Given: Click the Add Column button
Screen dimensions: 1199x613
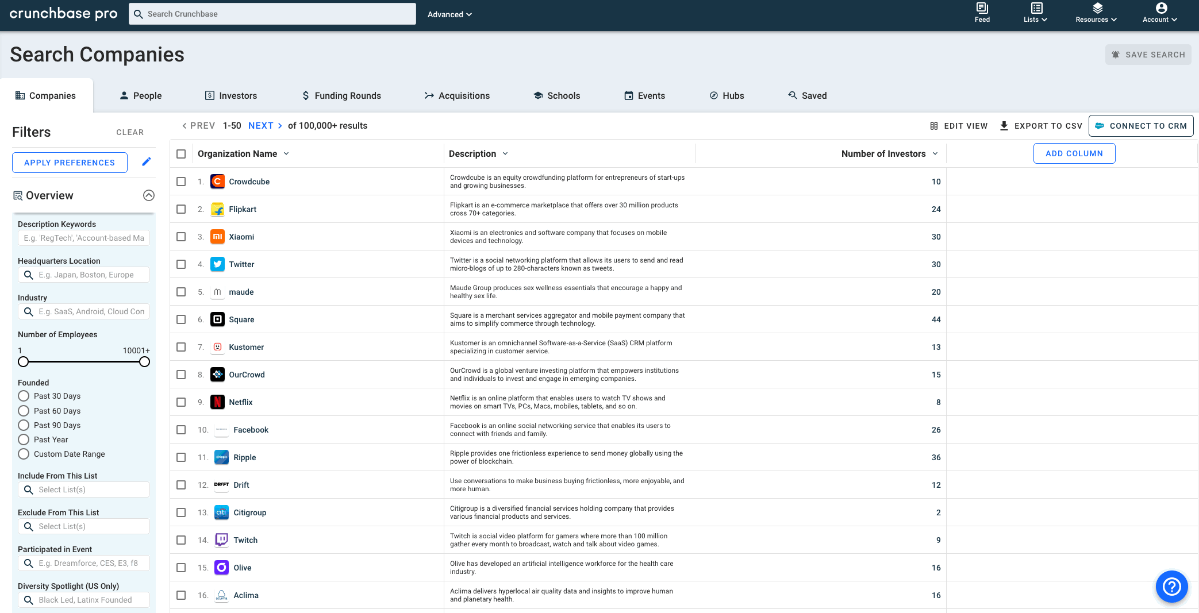Looking at the screenshot, I should pos(1074,153).
